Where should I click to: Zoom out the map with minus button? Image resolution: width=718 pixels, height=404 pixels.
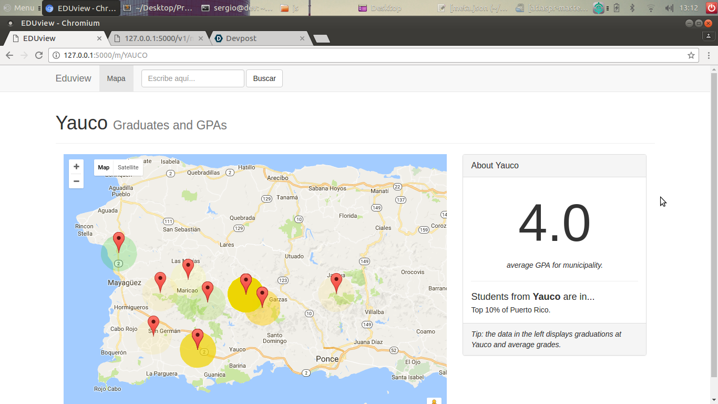tap(76, 181)
